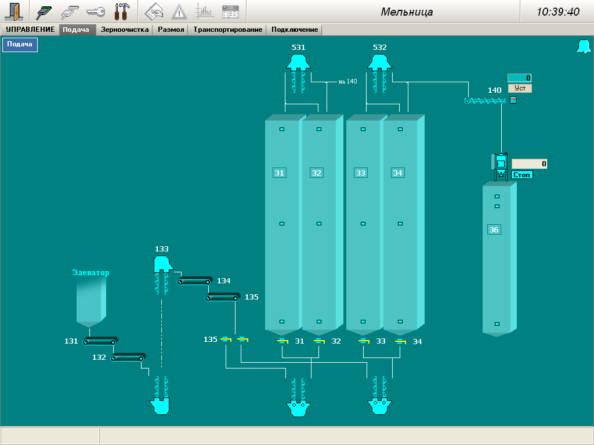
Task: Toggle the left gate valve labeled 135
Action: 226,340
